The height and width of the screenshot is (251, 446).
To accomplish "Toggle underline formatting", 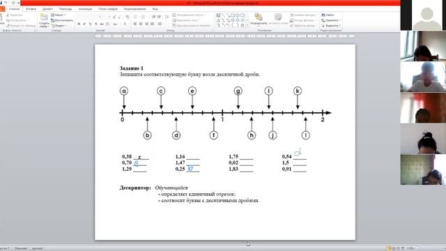I will click(x=90, y=24).
